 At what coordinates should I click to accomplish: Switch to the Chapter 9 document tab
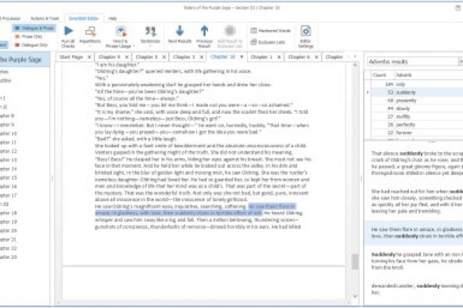coord(108,56)
